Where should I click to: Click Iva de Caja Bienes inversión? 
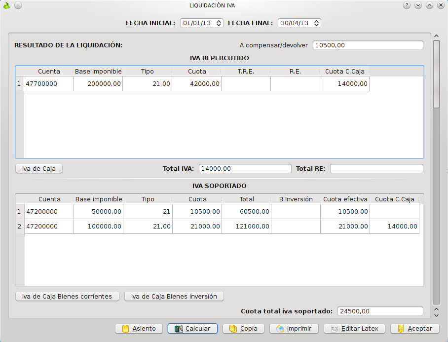point(174,296)
